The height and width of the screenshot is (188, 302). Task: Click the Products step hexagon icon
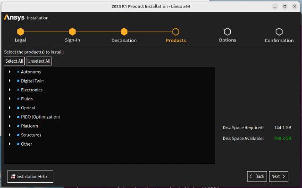[x=176, y=32]
